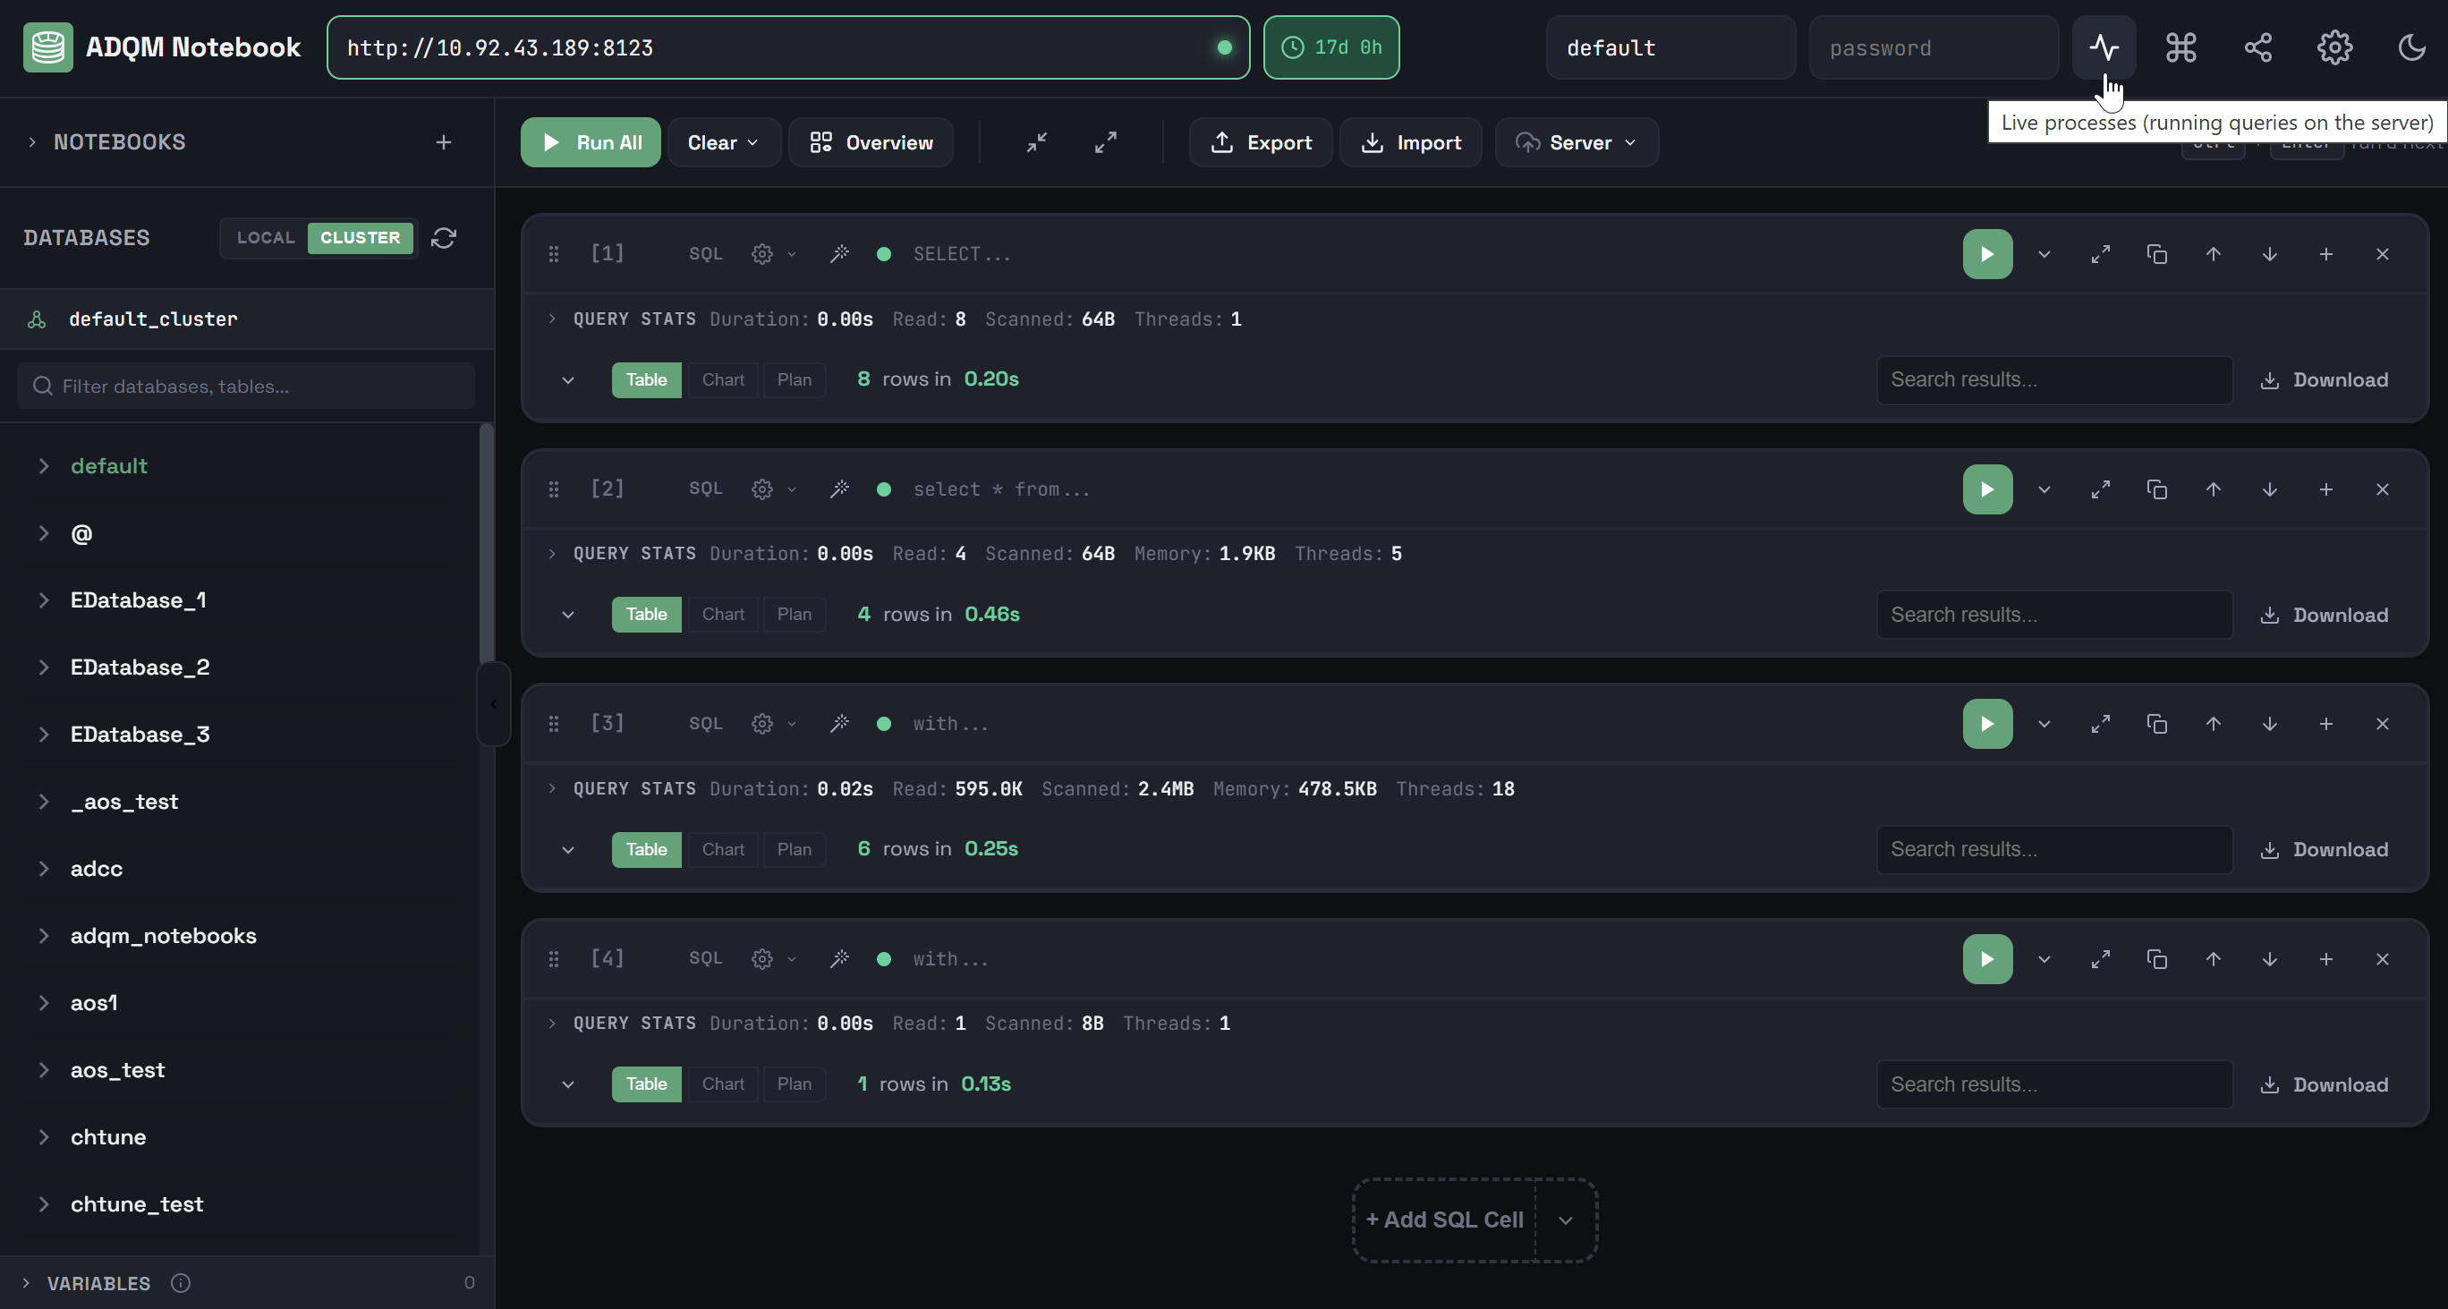Expand the adqm_notebooks database

[x=44, y=937]
